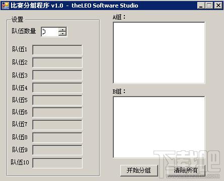
Task: Increase 队伍数量 with the up arrow
Action: coord(62,30)
